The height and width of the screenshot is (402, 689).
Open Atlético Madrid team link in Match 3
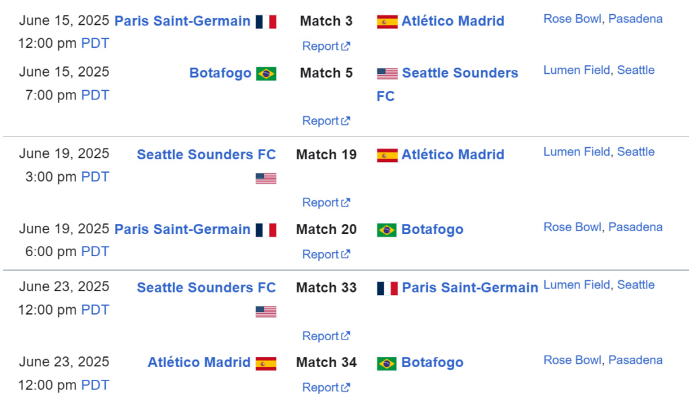coord(453,21)
